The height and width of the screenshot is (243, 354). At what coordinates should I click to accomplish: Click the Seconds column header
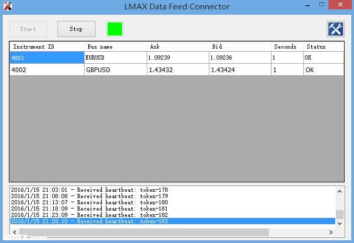287,47
